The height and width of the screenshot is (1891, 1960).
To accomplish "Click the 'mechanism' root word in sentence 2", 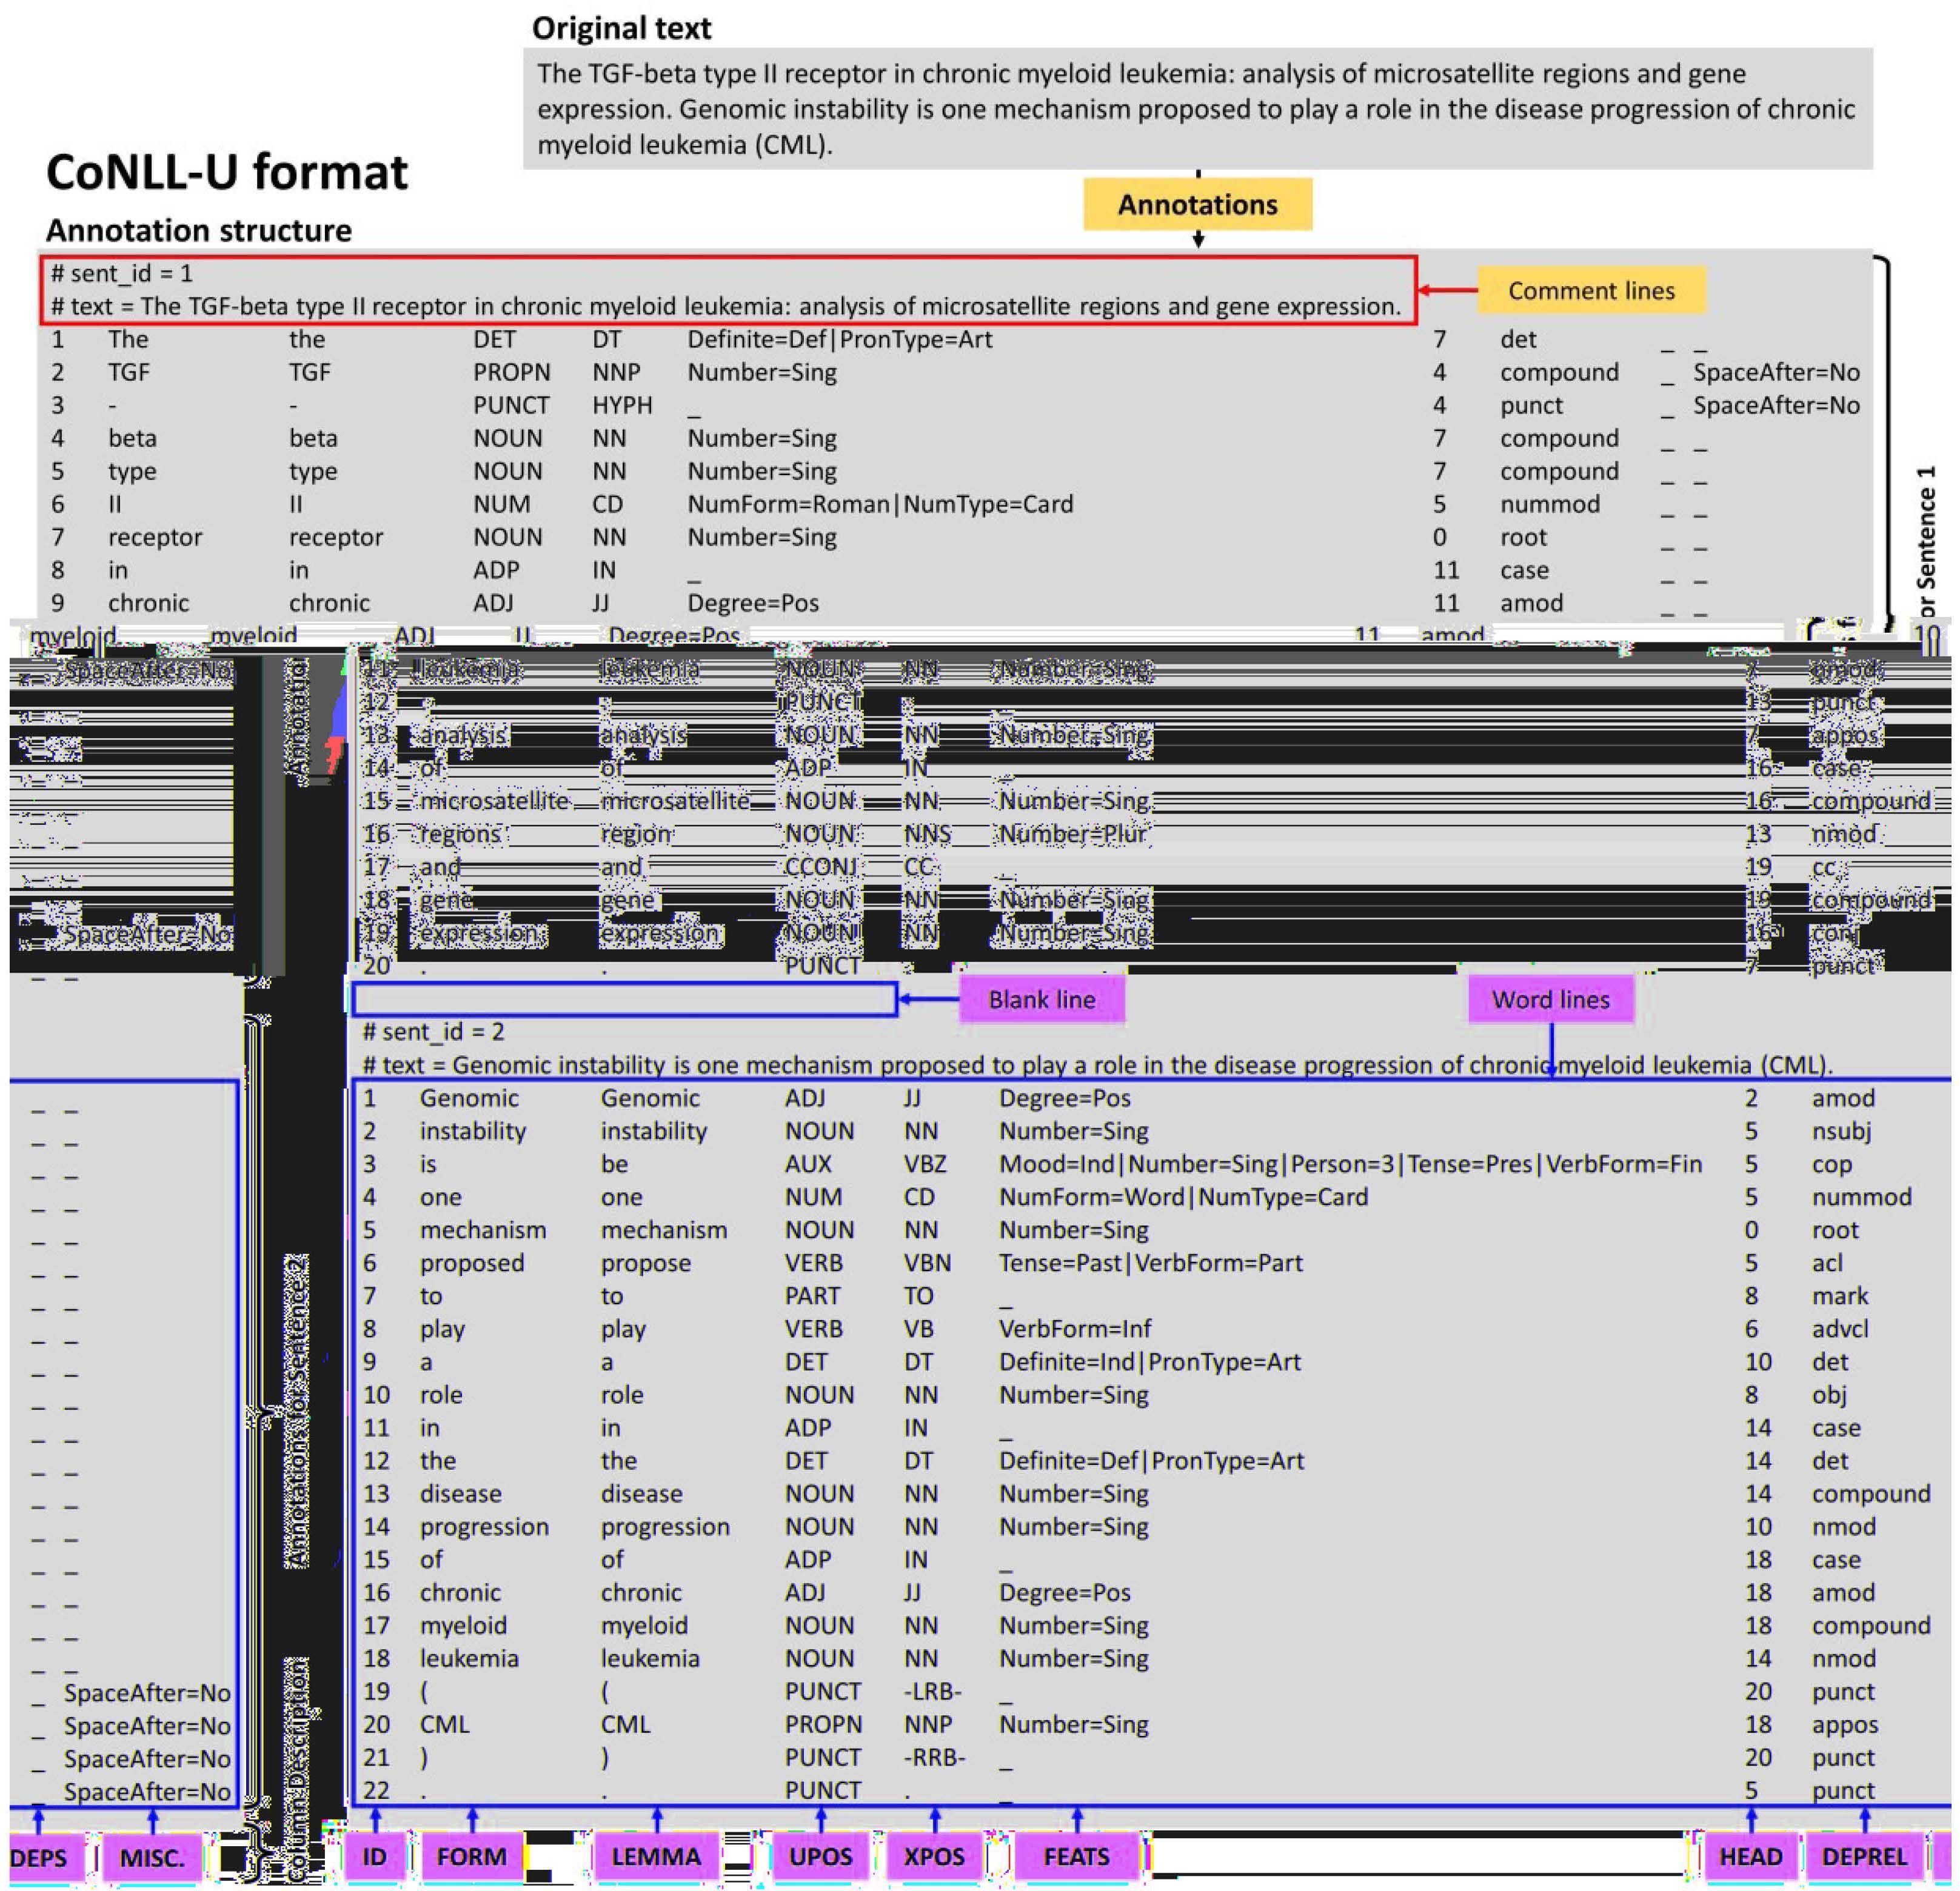I will click(482, 1230).
